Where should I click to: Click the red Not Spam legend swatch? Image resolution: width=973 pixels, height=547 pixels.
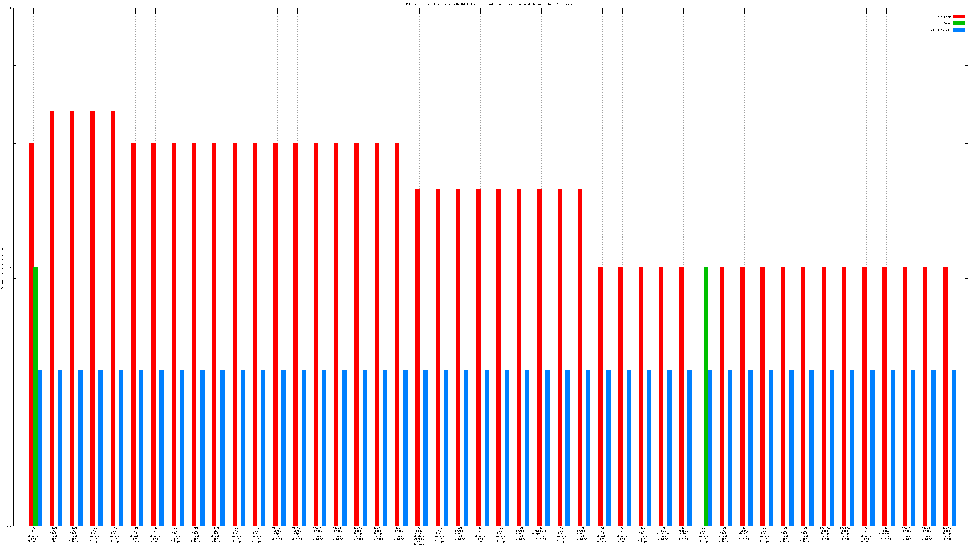coord(958,17)
